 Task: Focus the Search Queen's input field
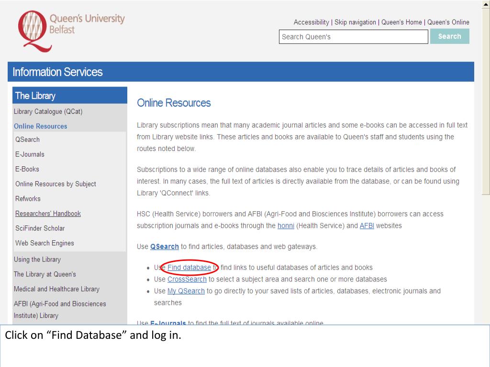(354, 37)
